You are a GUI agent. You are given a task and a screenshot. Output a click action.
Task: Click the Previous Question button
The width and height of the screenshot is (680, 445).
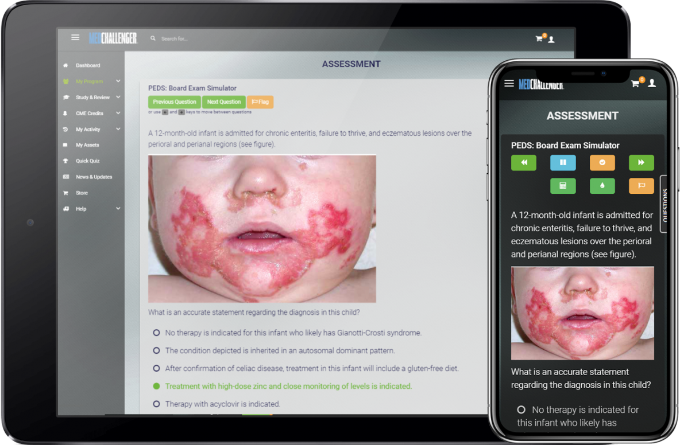[175, 102]
